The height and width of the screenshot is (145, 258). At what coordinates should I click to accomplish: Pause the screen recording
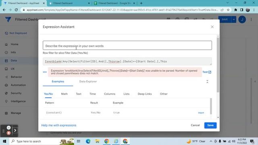coord(8,128)
